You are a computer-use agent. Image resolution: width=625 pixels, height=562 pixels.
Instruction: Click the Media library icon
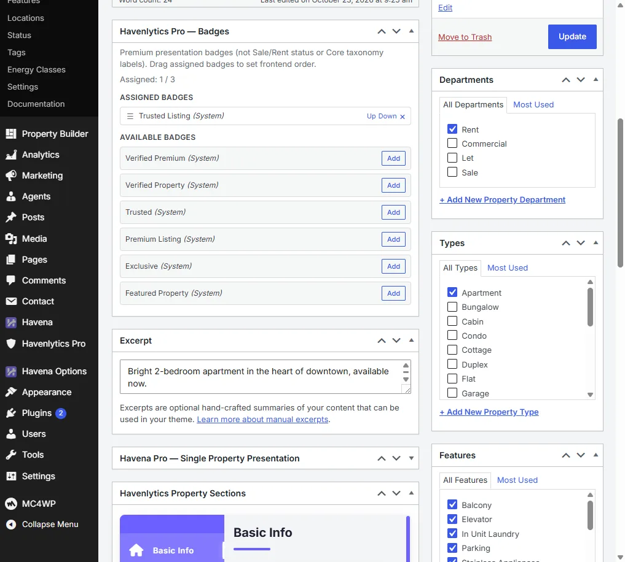tap(11, 239)
